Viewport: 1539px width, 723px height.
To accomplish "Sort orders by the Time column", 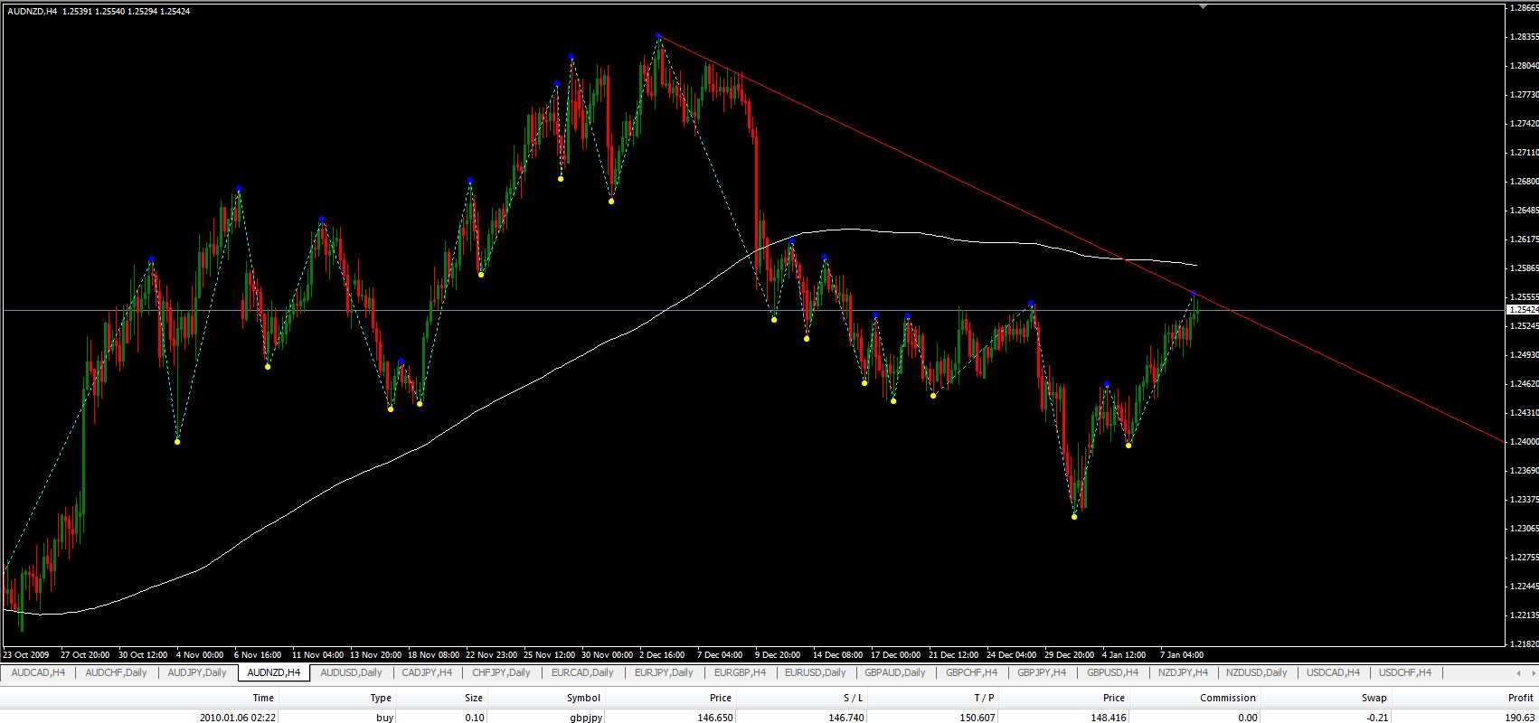I will 263,698.
